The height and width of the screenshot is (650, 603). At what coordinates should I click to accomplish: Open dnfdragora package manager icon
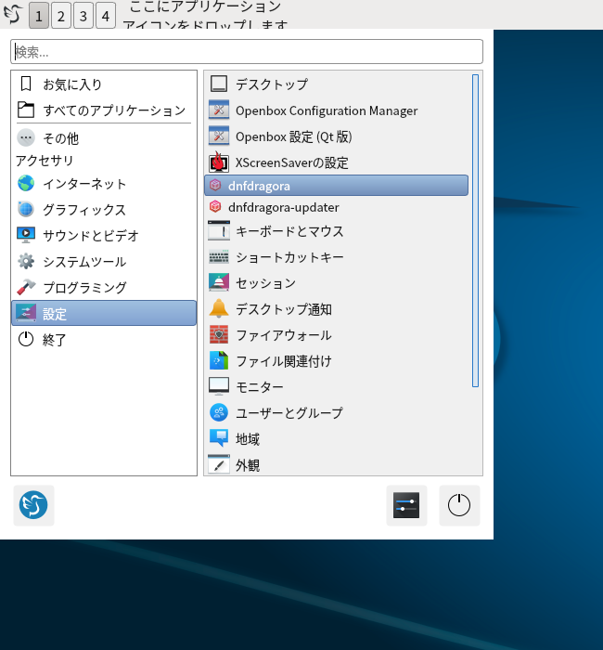[215, 186]
